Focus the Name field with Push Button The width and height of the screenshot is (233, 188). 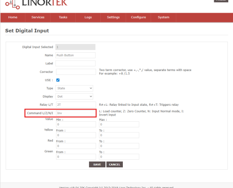pyautogui.click(x=75, y=55)
